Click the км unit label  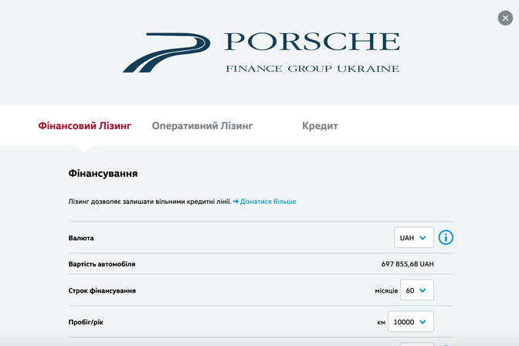[x=382, y=322]
